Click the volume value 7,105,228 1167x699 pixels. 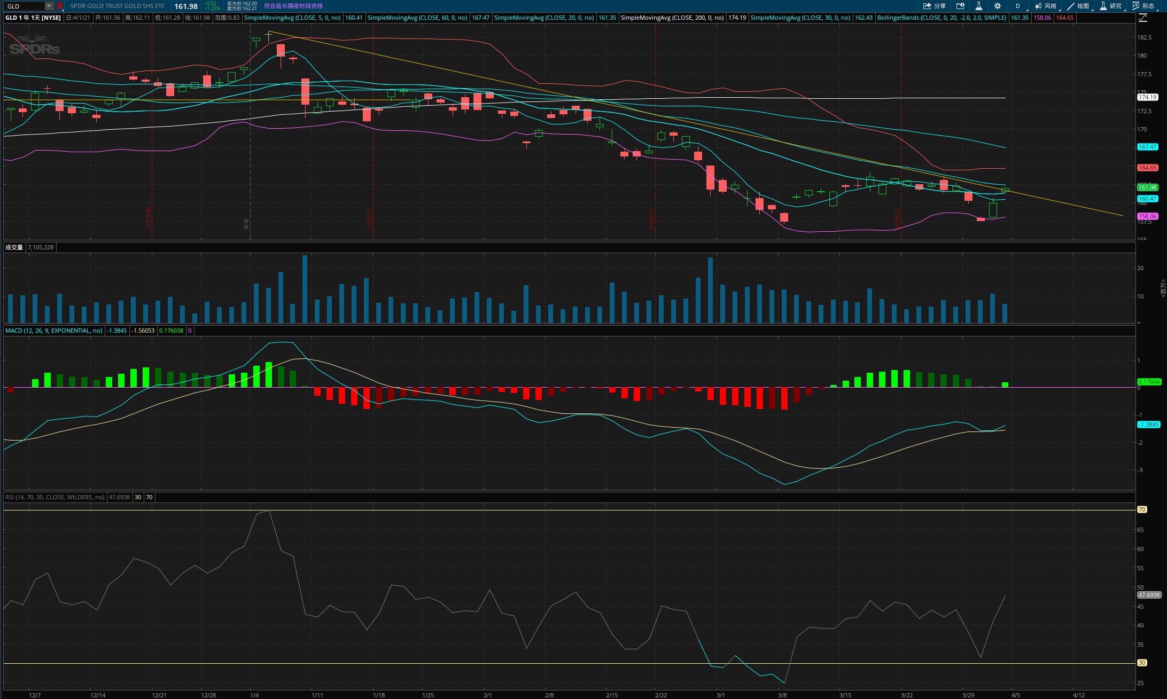(41, 247)
